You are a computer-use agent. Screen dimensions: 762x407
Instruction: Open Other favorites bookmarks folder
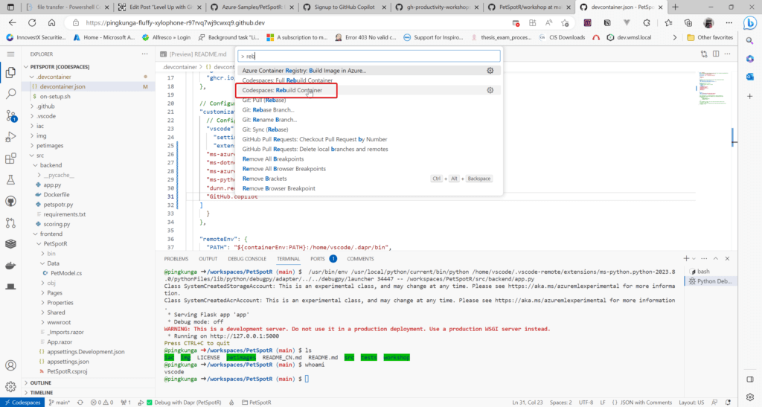click(x=710, y=37)
